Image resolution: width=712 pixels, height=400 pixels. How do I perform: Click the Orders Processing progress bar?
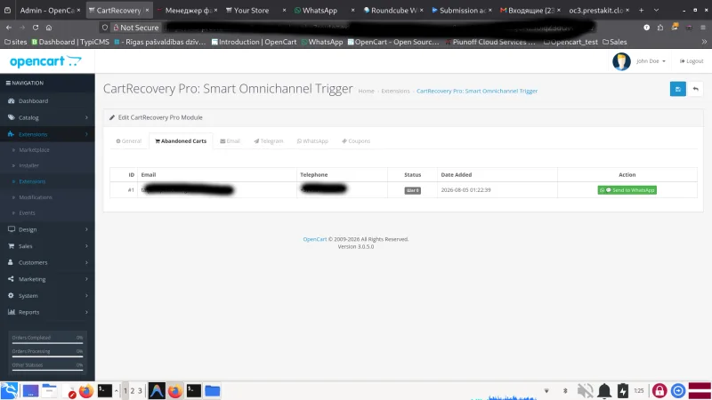(x=47, y=356)
